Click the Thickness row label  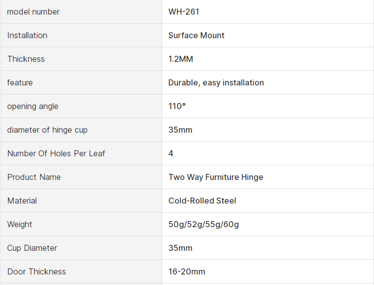[26, 59]
